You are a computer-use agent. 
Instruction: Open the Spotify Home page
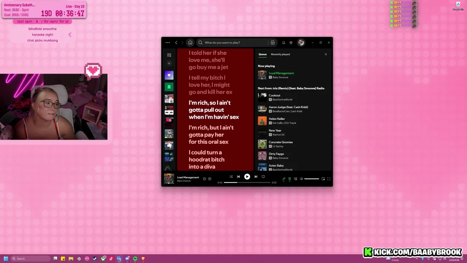(190, 43)
